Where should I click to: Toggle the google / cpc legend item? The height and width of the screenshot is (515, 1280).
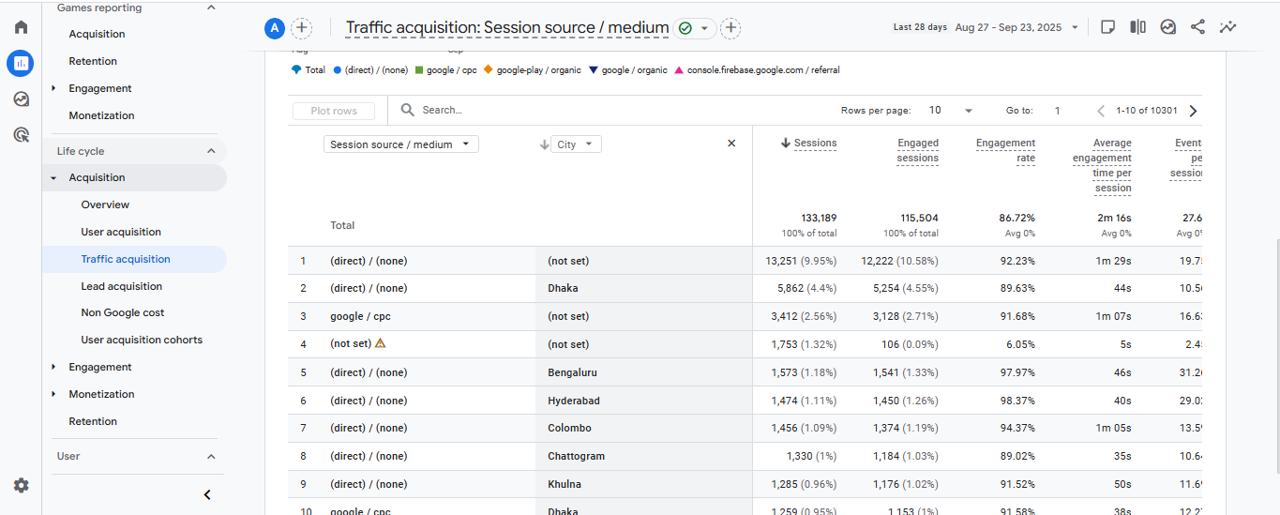445,70
